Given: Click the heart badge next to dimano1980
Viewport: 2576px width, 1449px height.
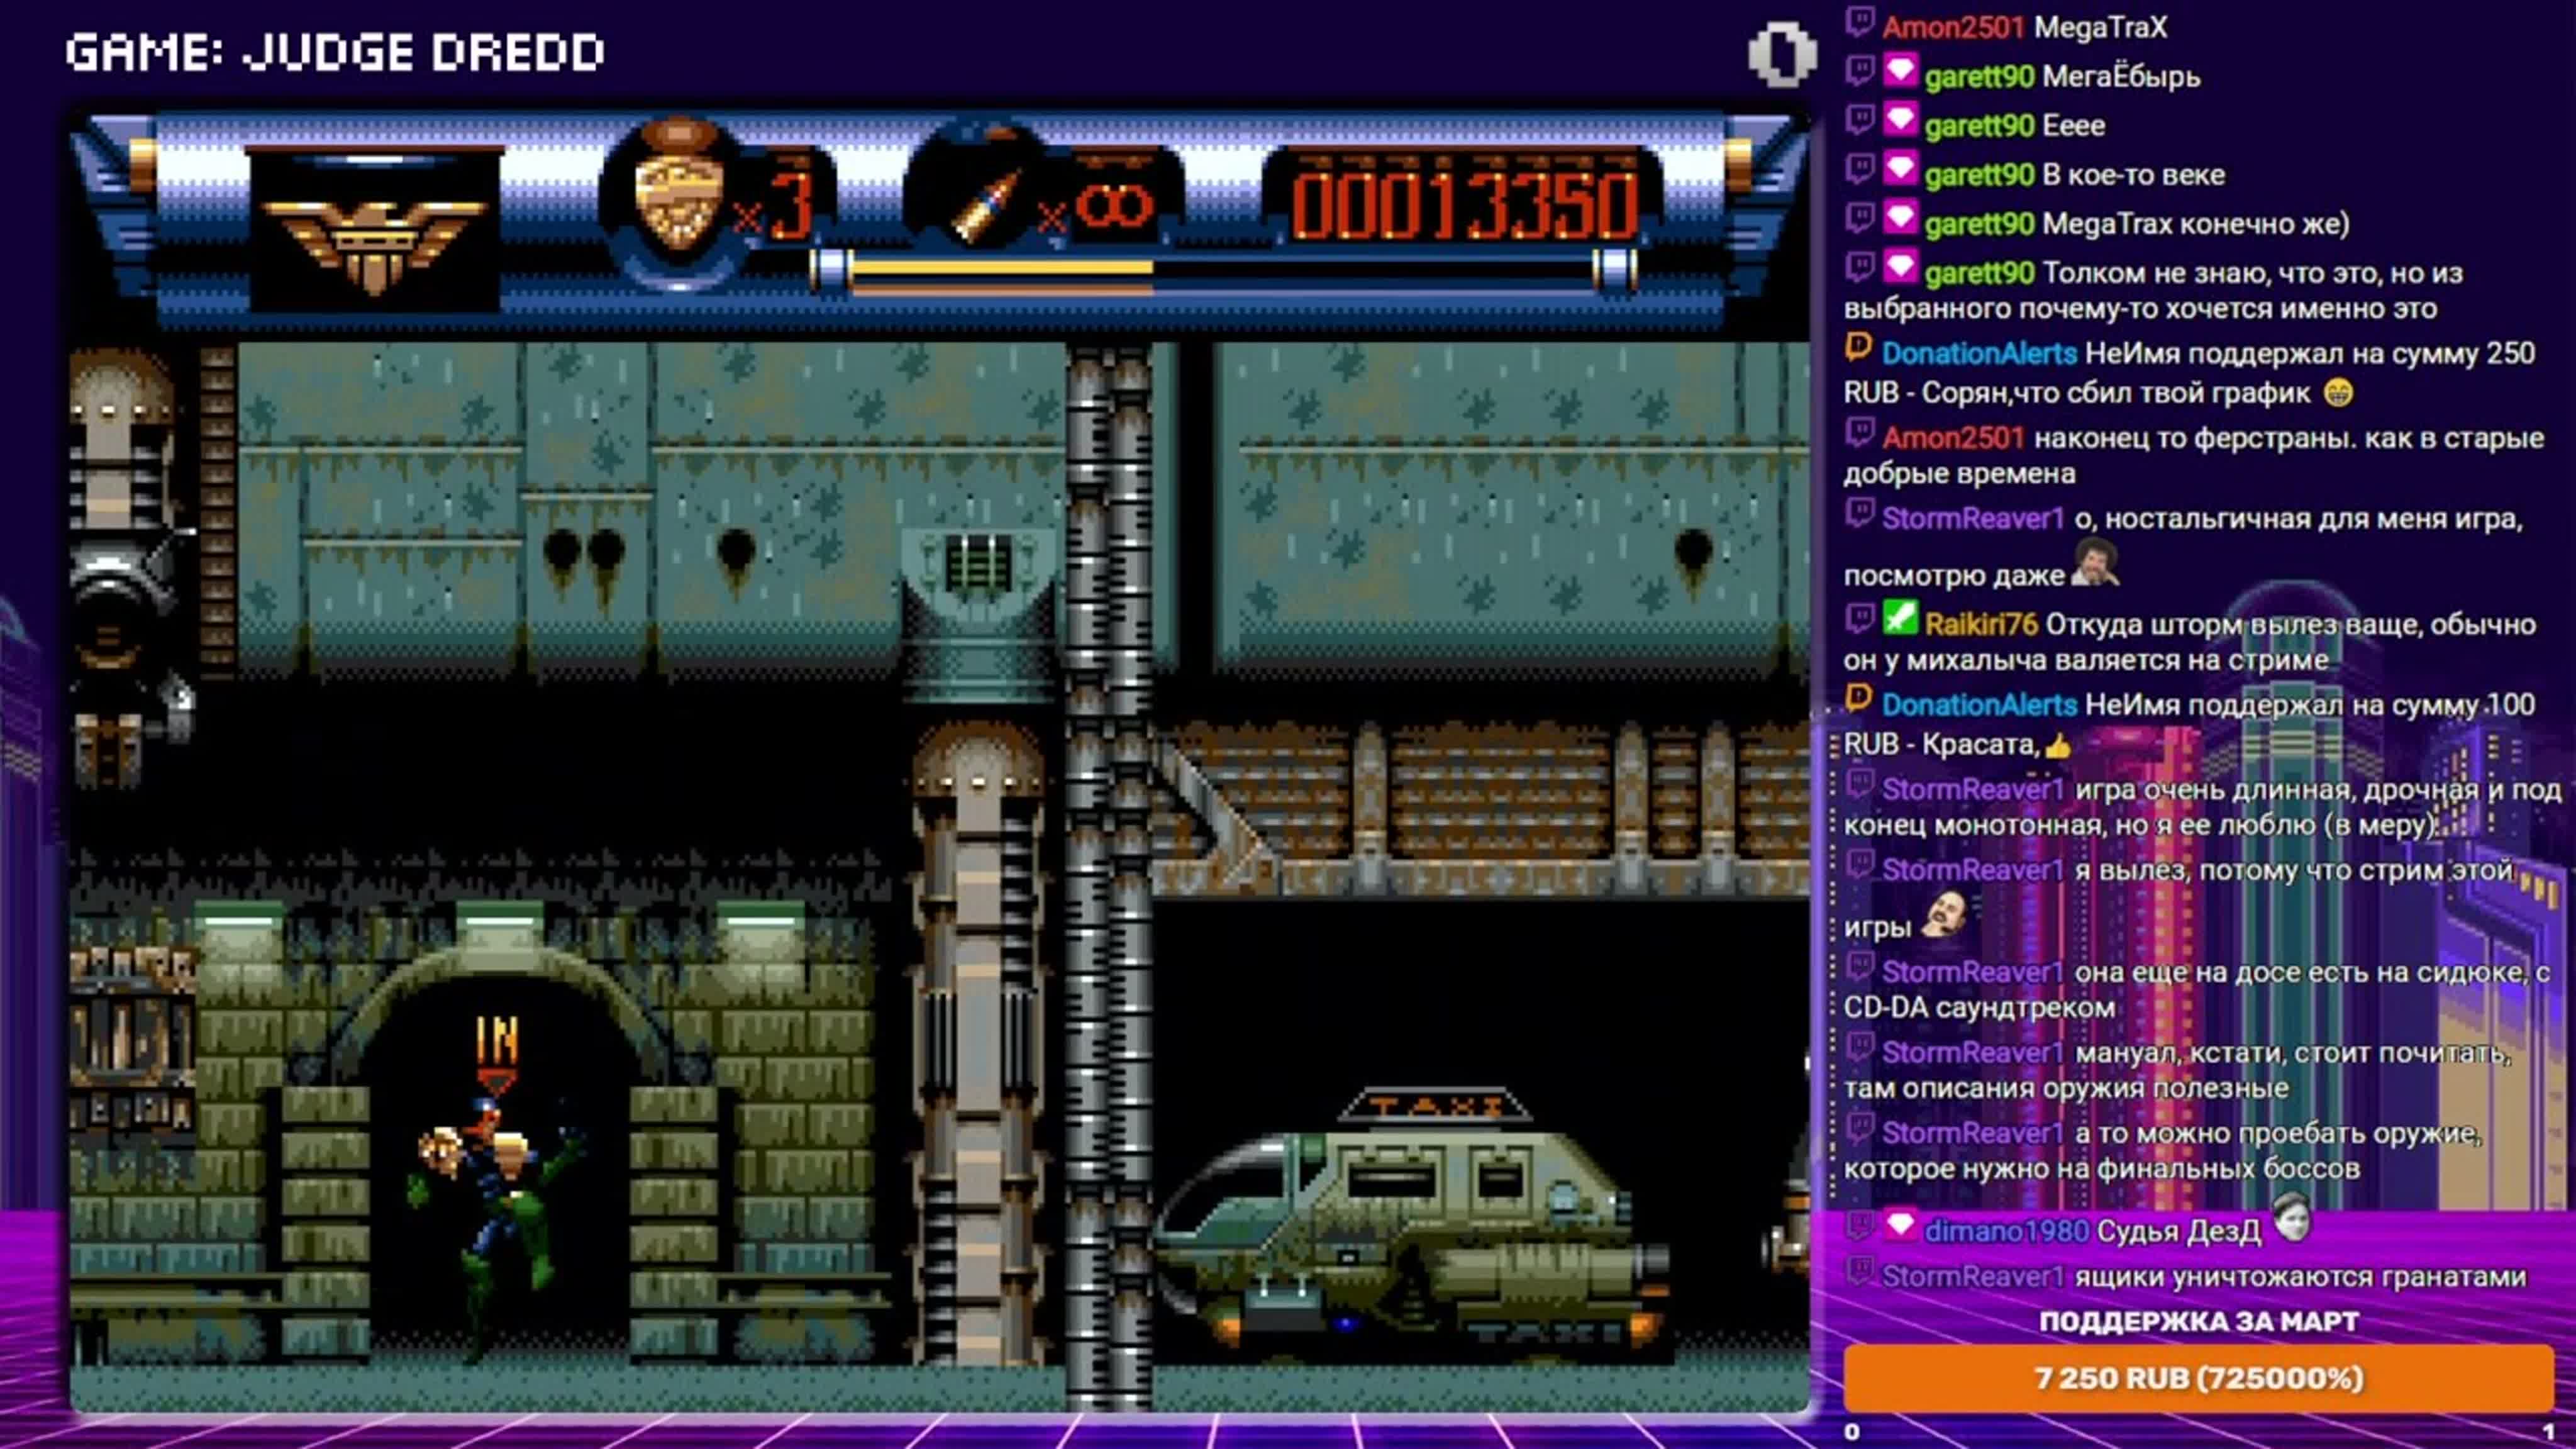Looking at the screenshot, I should 1900,1226.
